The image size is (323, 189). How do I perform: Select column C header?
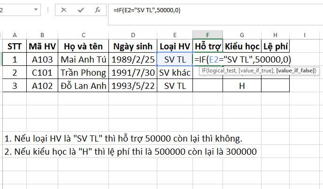(84, 35)
